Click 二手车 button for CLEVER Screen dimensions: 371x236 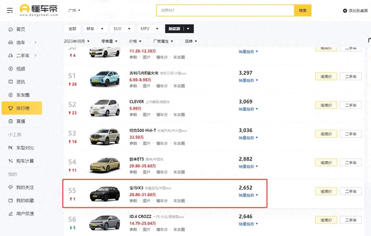[x=351, y=105]
